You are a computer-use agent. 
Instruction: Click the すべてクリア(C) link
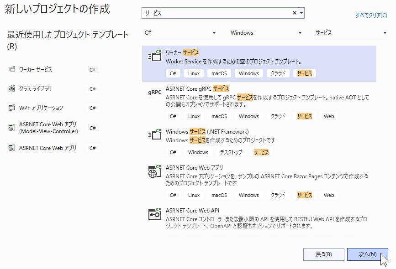point(371,16)
